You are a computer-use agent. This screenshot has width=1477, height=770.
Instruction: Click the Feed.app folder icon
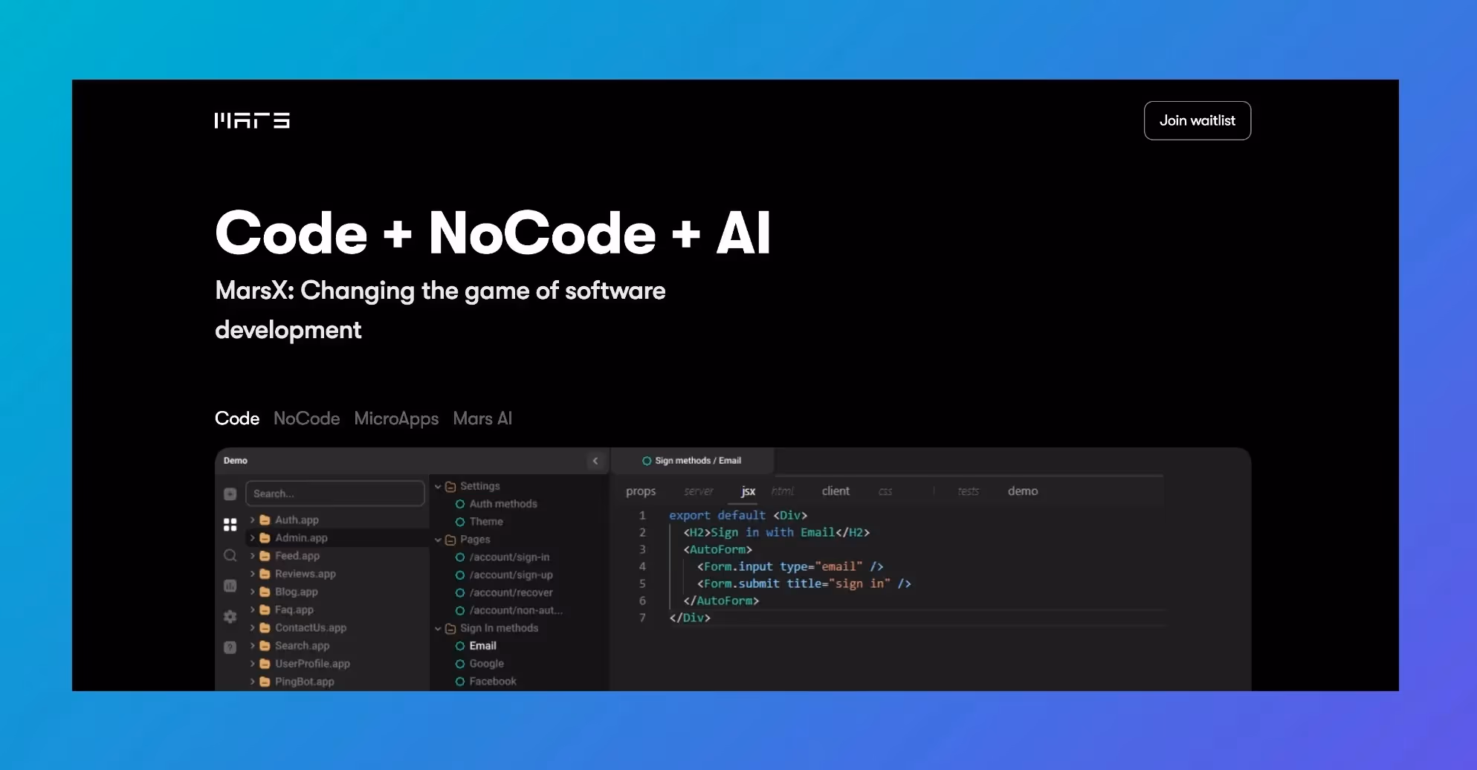tap(265, 556)
